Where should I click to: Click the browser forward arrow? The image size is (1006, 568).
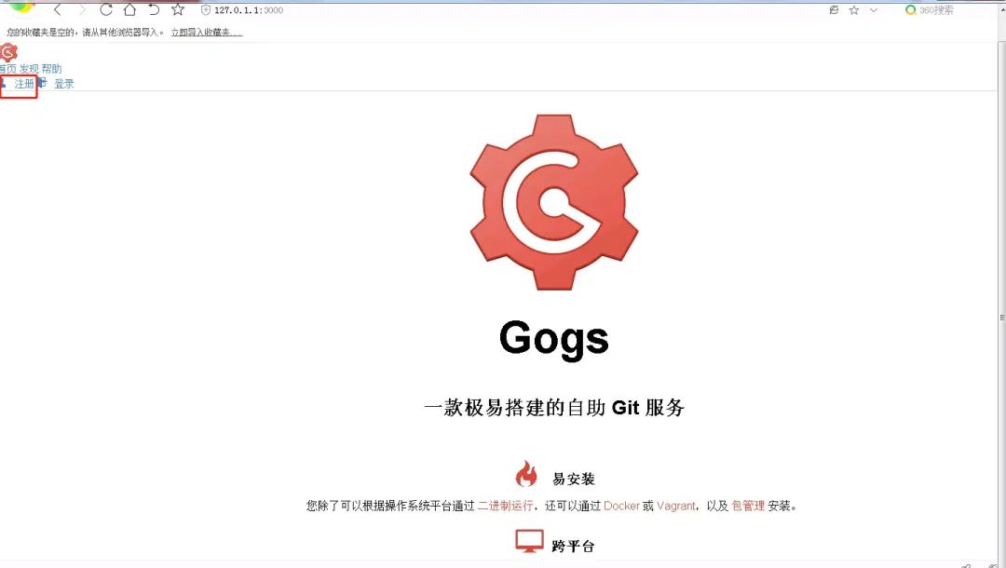(81, 9)
